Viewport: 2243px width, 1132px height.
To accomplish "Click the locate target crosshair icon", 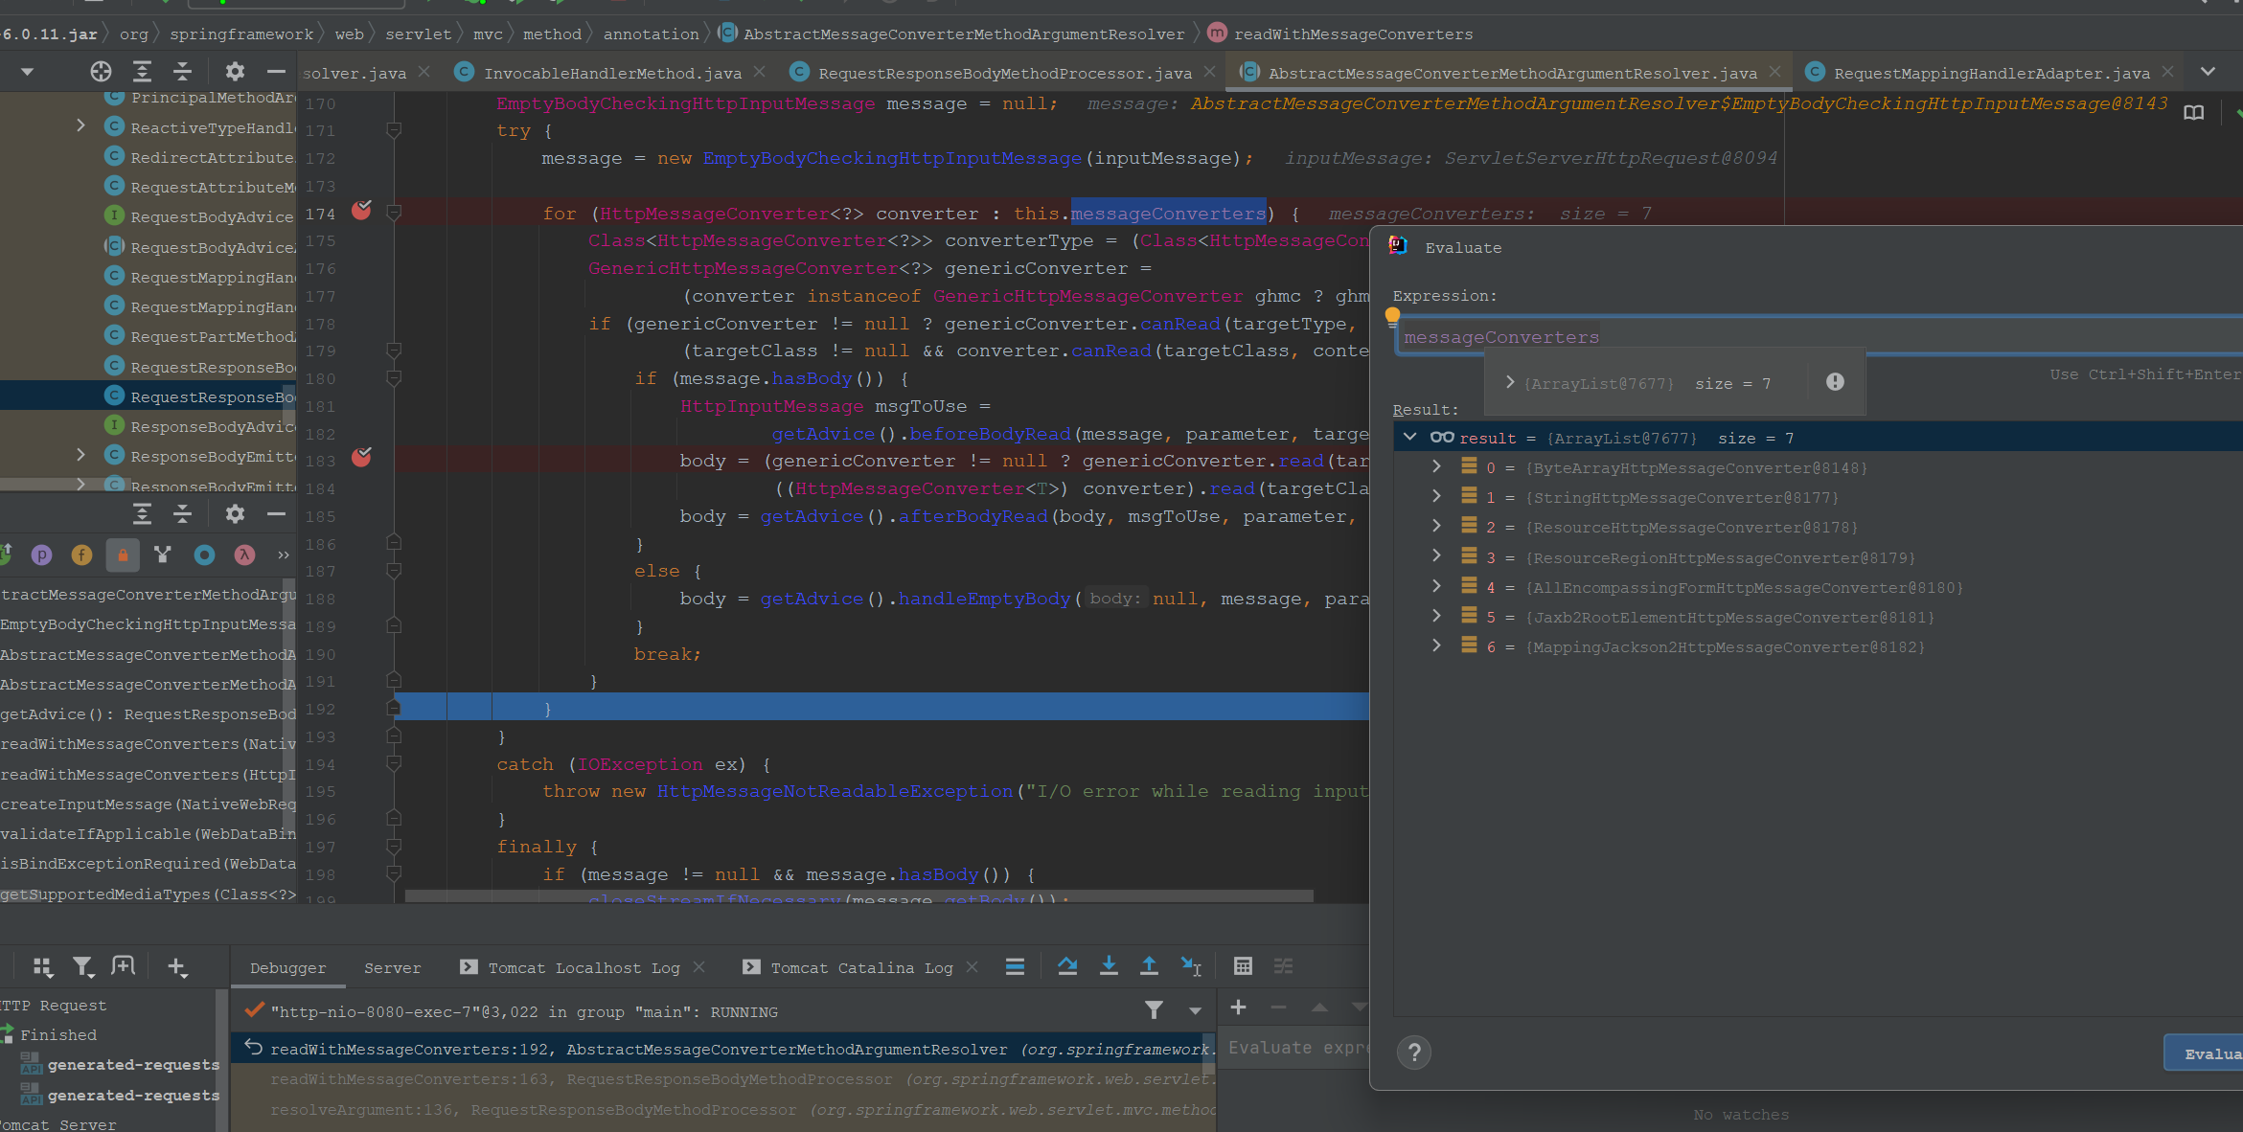I will coord(101,72).
